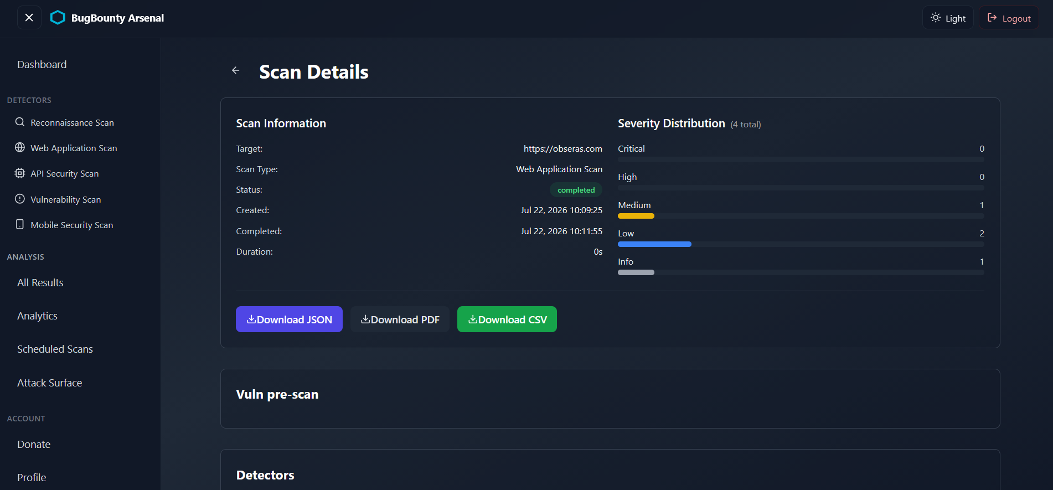Download the scan as JSON
The width and height of the screenshot is (1053, 490).
289,319
